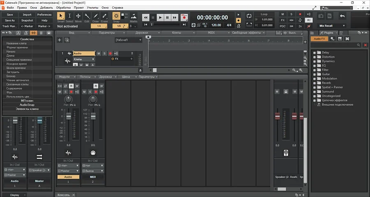This screenshot has height=197, width=370.
Task: Open the Правка menu
Action: tap(22, 7)
